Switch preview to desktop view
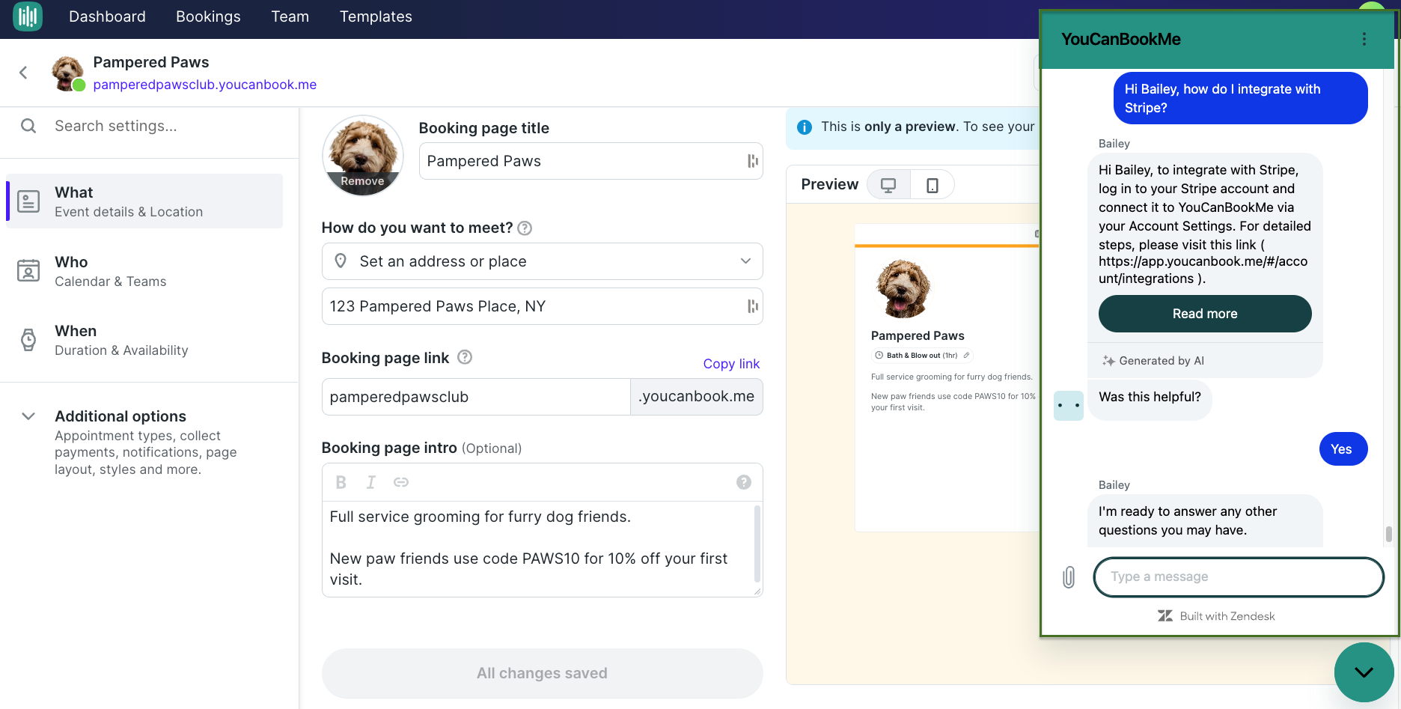 [x=888, y=185]
